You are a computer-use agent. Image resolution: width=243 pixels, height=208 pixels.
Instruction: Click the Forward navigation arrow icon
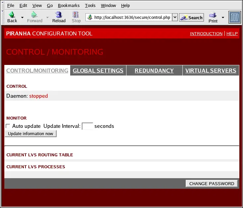[x=34, y=15]
